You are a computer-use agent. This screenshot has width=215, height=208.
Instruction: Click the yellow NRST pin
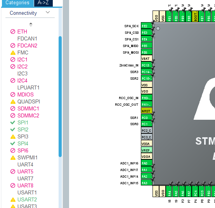click(x=146, y=111)
